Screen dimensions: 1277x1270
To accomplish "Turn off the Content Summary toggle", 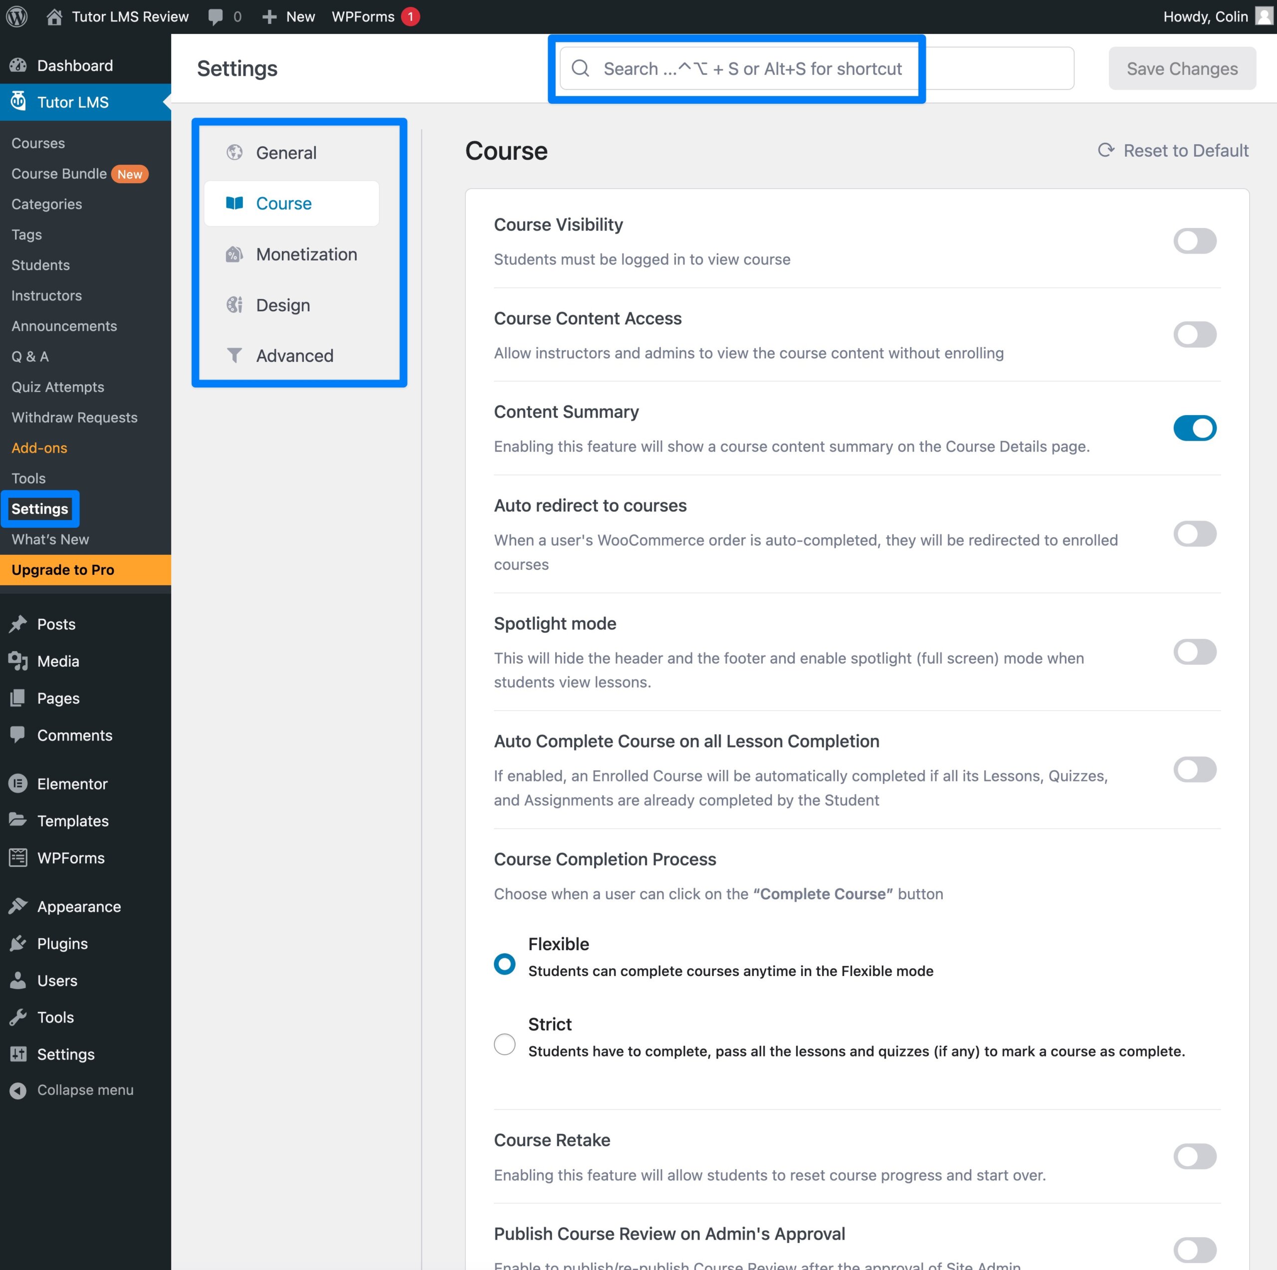I will [x=1194, y=428].
